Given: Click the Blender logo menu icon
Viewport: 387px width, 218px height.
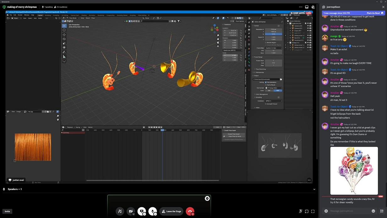Looking at the screenshot, I should (x=8, y=15).
